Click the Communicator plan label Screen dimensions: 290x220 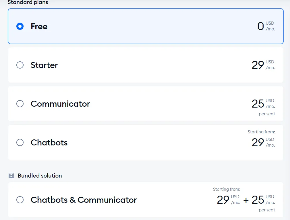(60, 104)
